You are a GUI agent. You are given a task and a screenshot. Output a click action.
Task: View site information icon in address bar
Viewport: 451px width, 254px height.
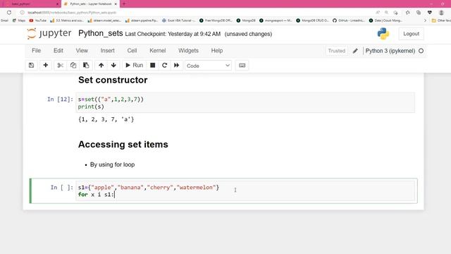[x=22, y=13]
